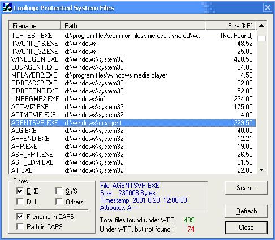Click the Attributes detail line

(119, 208)
